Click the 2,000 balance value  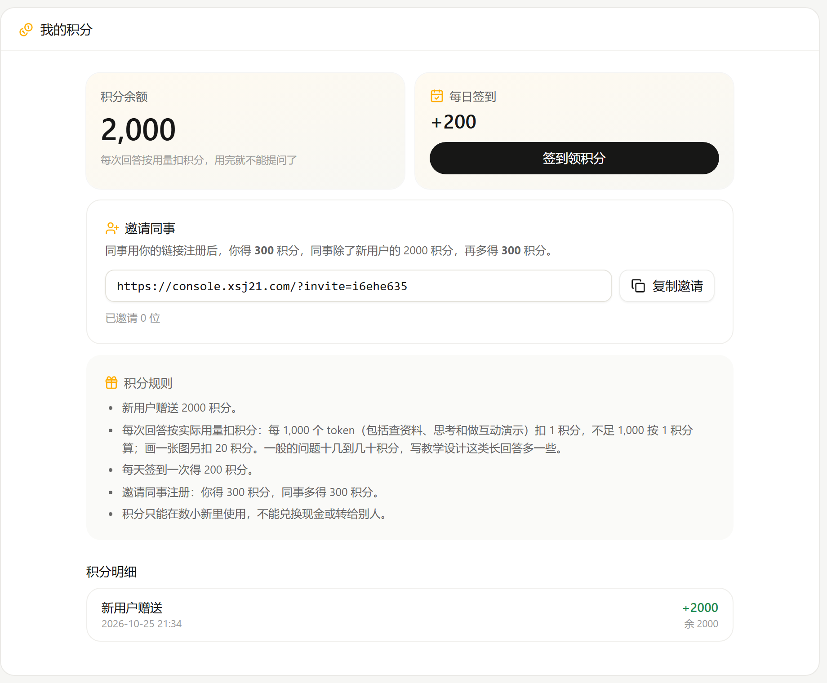pos(138,130)
